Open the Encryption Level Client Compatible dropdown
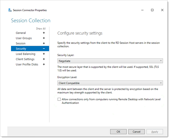The height and width of the screenshot is (139, 170). [x=110, y=83]
